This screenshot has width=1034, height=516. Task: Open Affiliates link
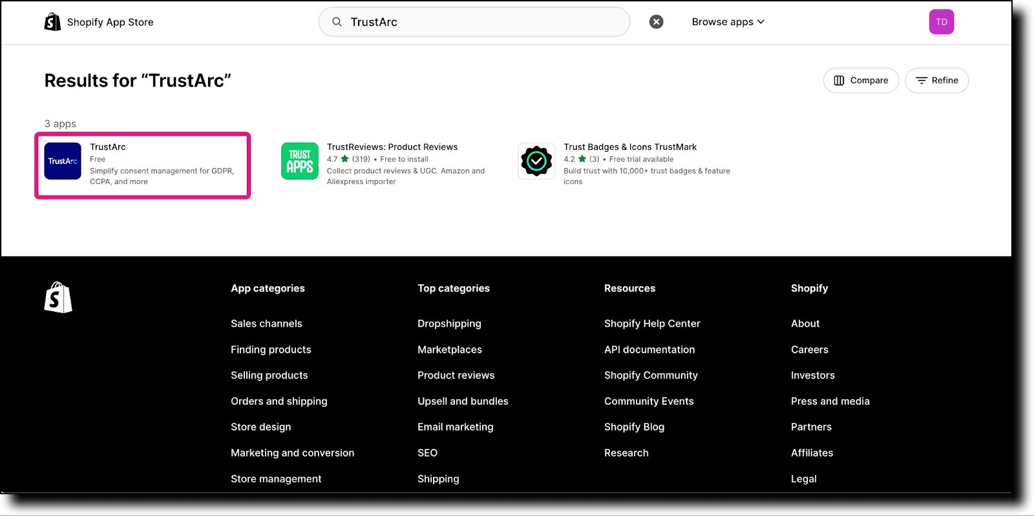click(812, 453)
